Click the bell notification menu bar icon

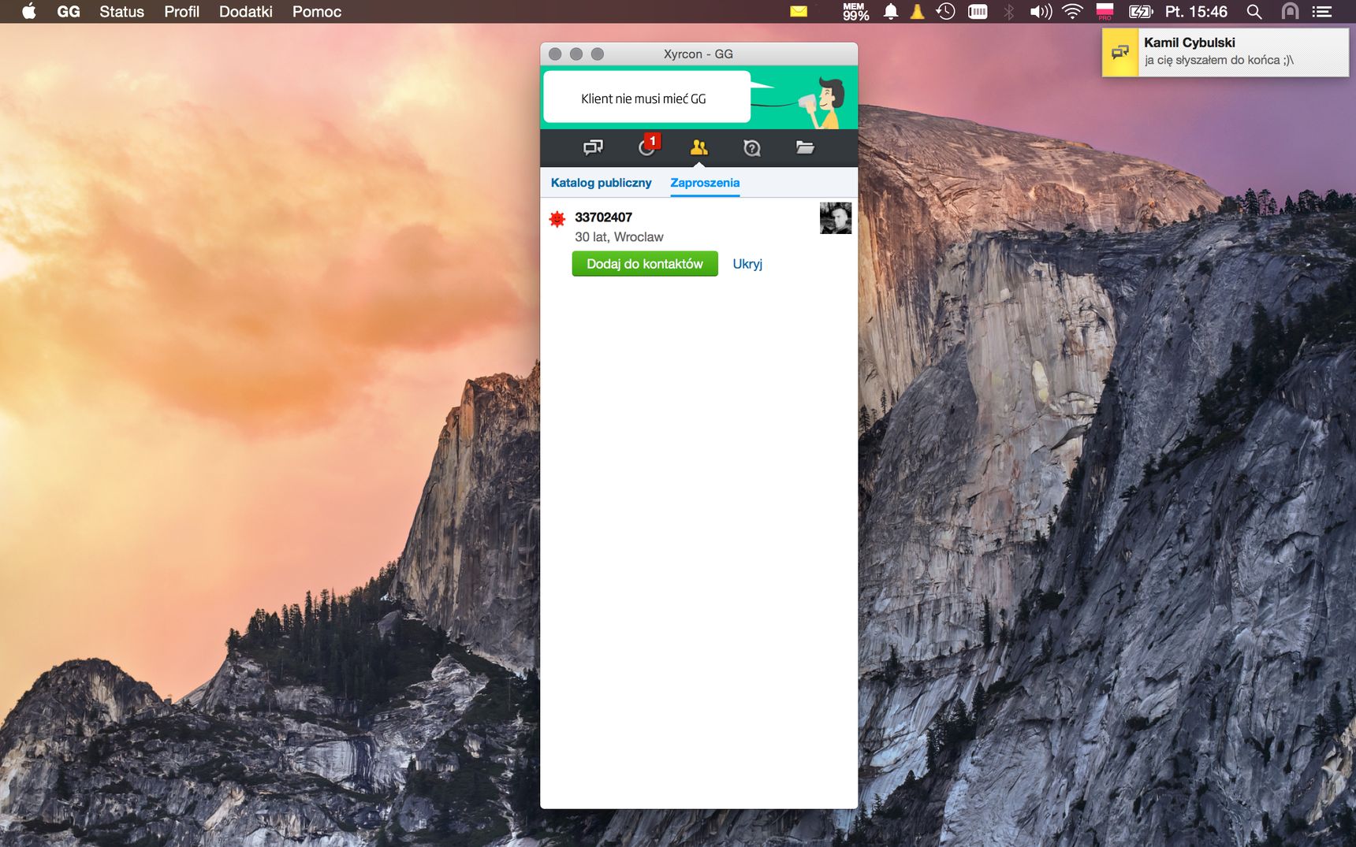click(891, 11)
